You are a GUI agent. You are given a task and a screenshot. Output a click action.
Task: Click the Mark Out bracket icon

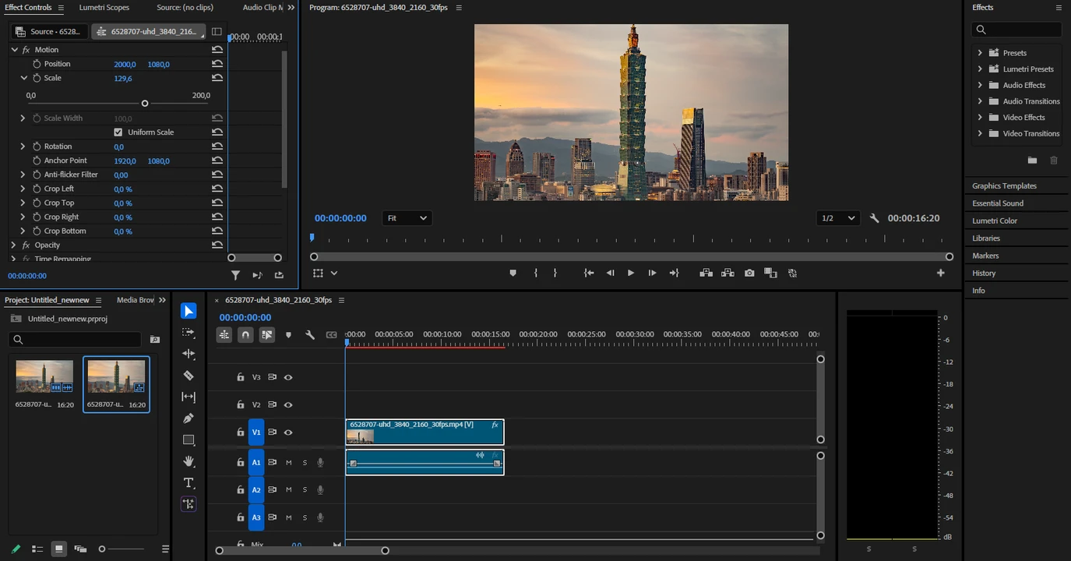555,273
